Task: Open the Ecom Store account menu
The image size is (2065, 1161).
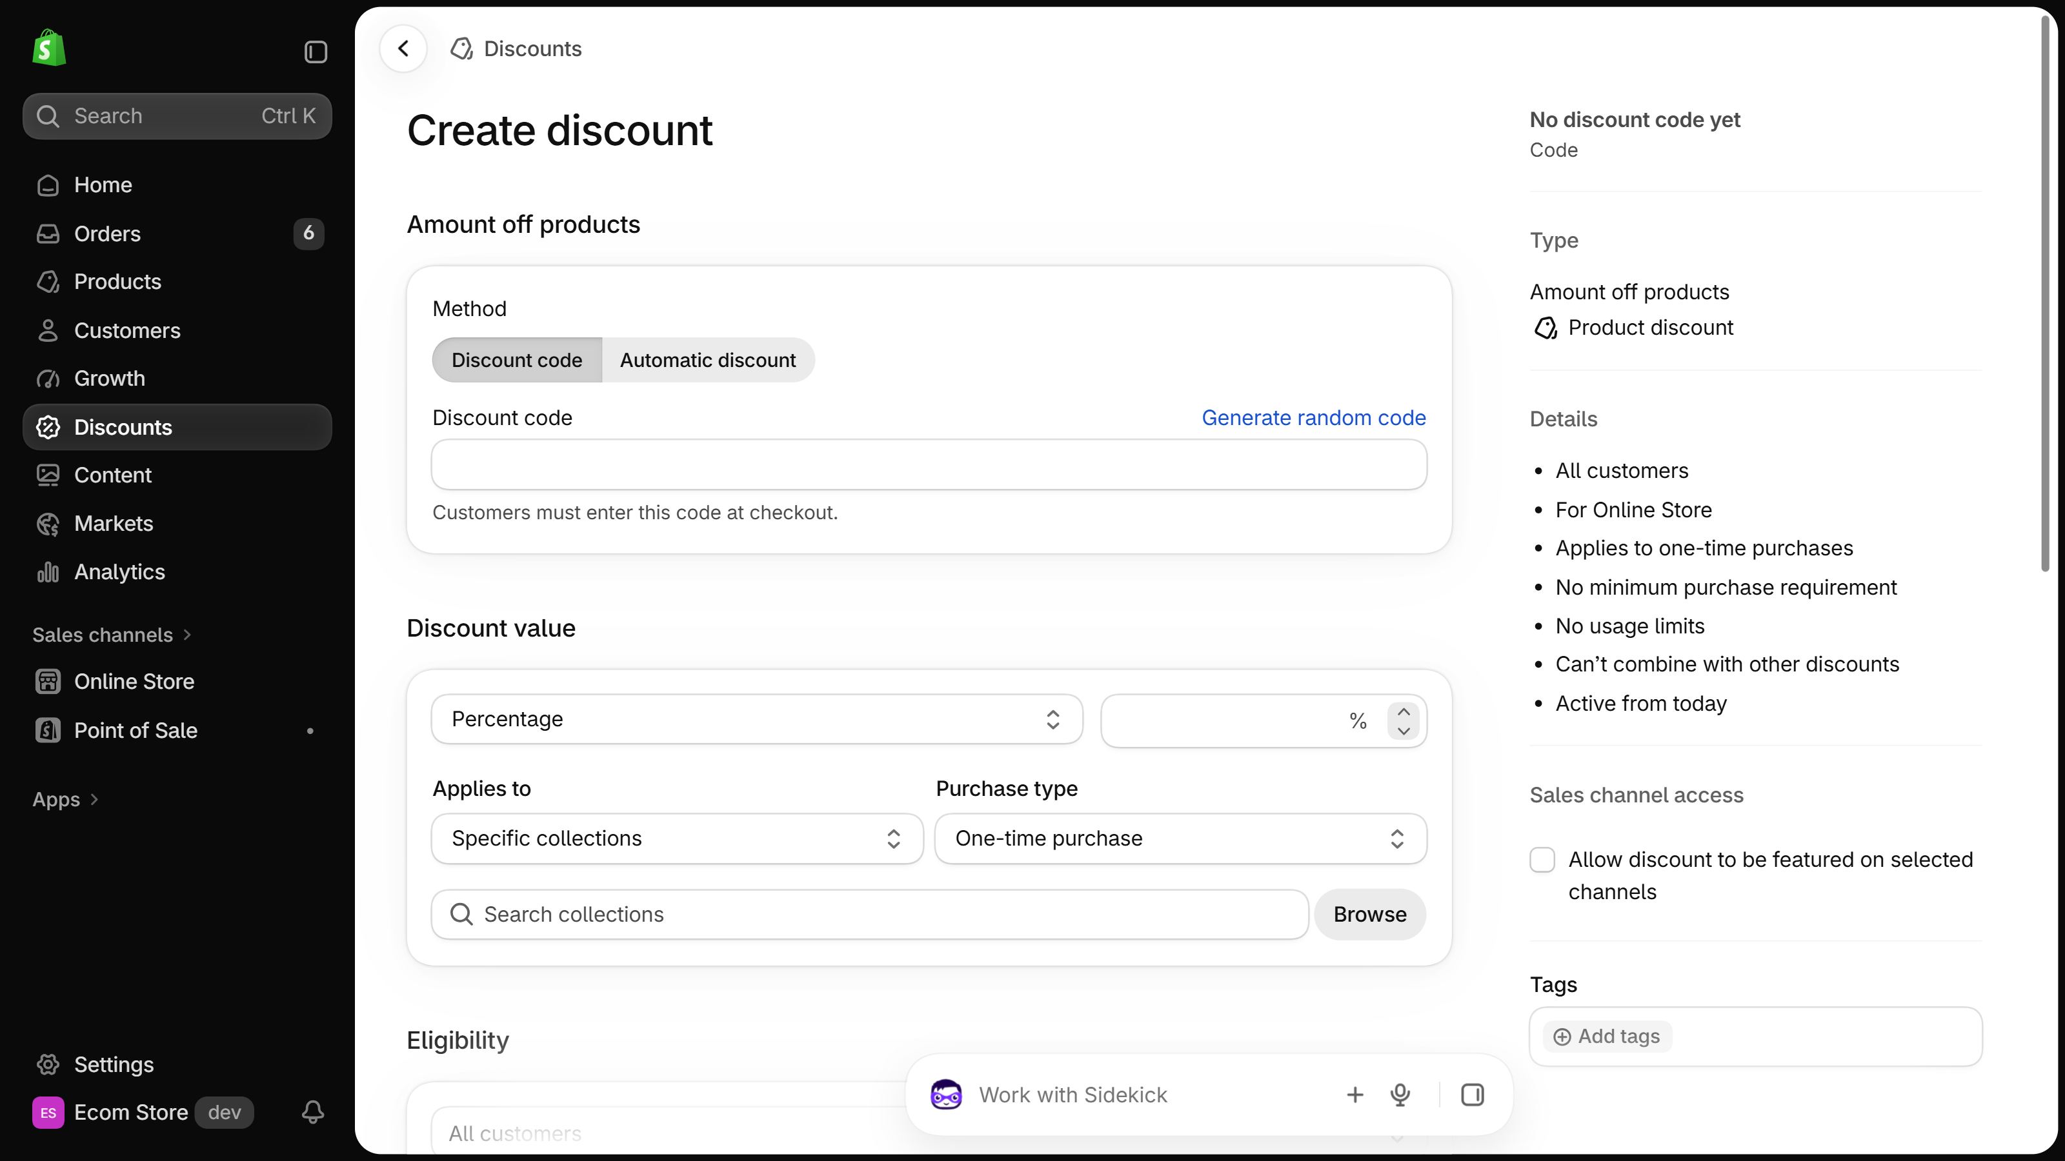Action: tap(143, 1112)
